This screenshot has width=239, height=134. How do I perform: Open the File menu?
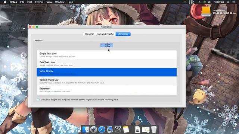pos(22,2)
